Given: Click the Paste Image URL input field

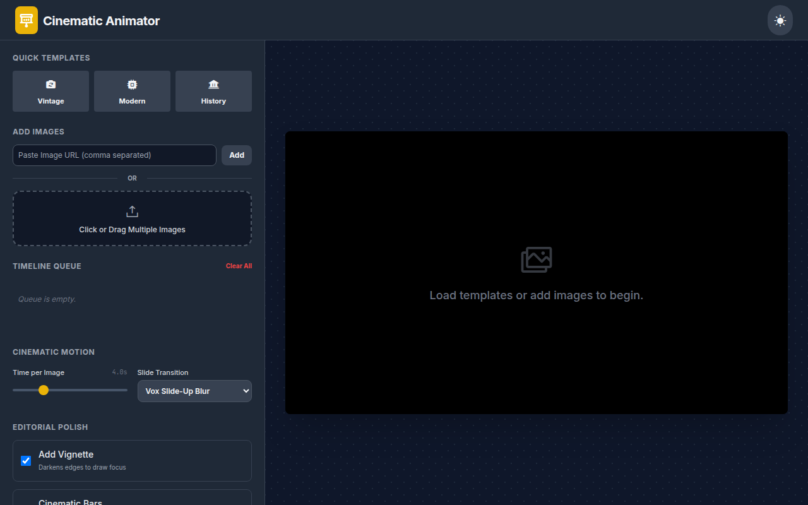Looking at the screenshot, I should [114, 155].
